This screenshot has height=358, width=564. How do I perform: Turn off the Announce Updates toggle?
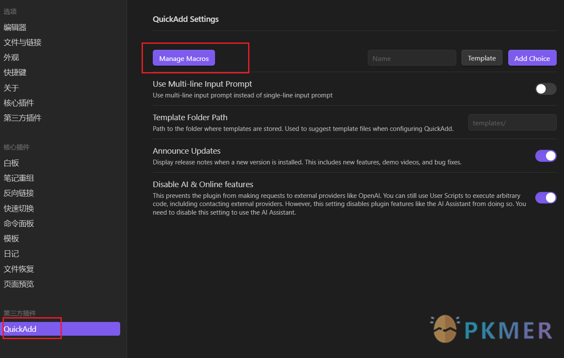(546, 156)
